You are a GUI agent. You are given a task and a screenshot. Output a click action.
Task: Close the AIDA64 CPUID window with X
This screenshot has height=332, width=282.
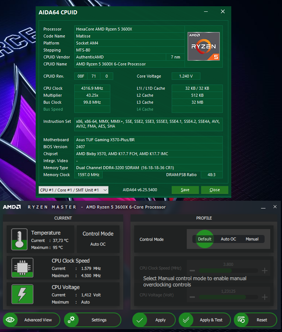click(x=223, y=11)
